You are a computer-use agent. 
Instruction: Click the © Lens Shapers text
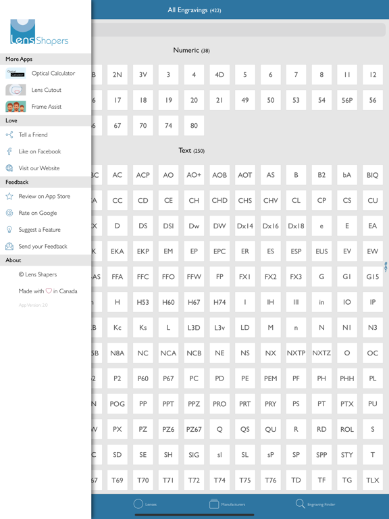pos(38,274)
